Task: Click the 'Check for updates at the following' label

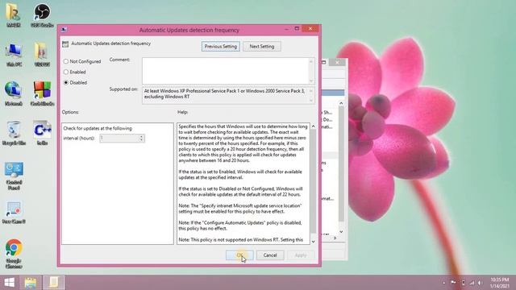Action: pos(98,128)
